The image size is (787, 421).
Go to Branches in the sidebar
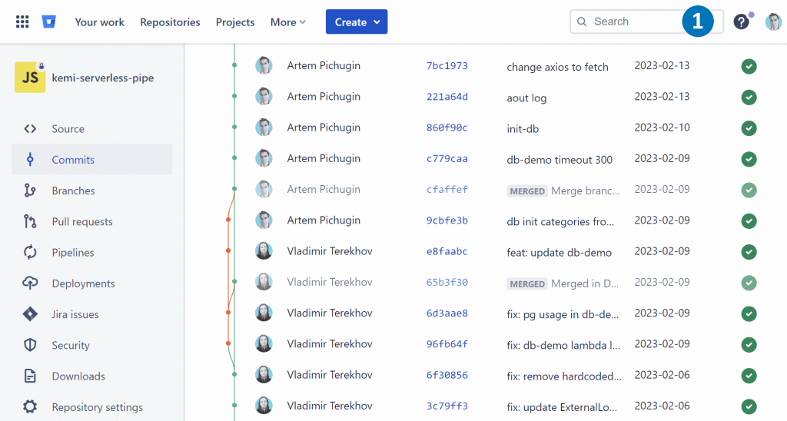point(73,191)
